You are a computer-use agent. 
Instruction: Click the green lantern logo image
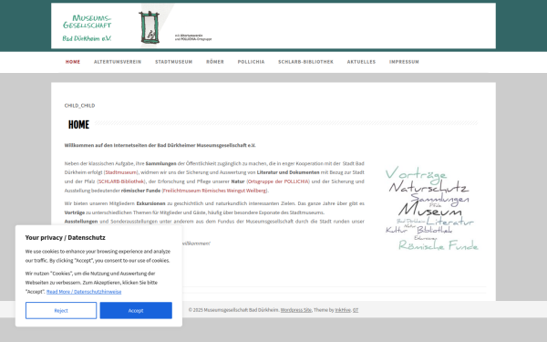point(150,27)
